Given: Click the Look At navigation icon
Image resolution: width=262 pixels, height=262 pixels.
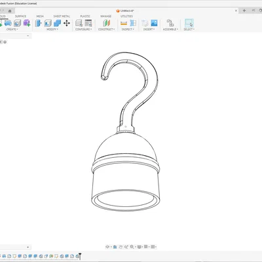Looking at the screenshot, I should pyautogui.click(x=115, y=247).
